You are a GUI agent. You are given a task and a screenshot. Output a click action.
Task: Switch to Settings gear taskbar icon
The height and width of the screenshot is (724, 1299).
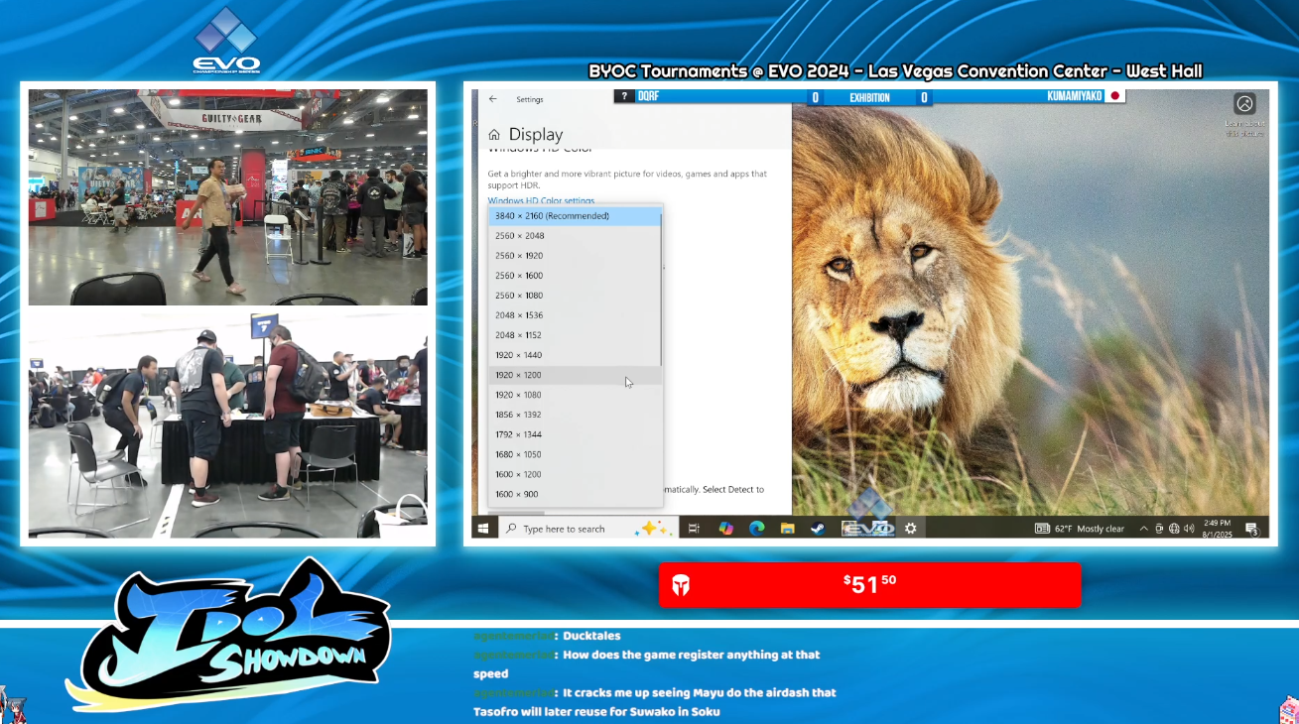[910, 529]
